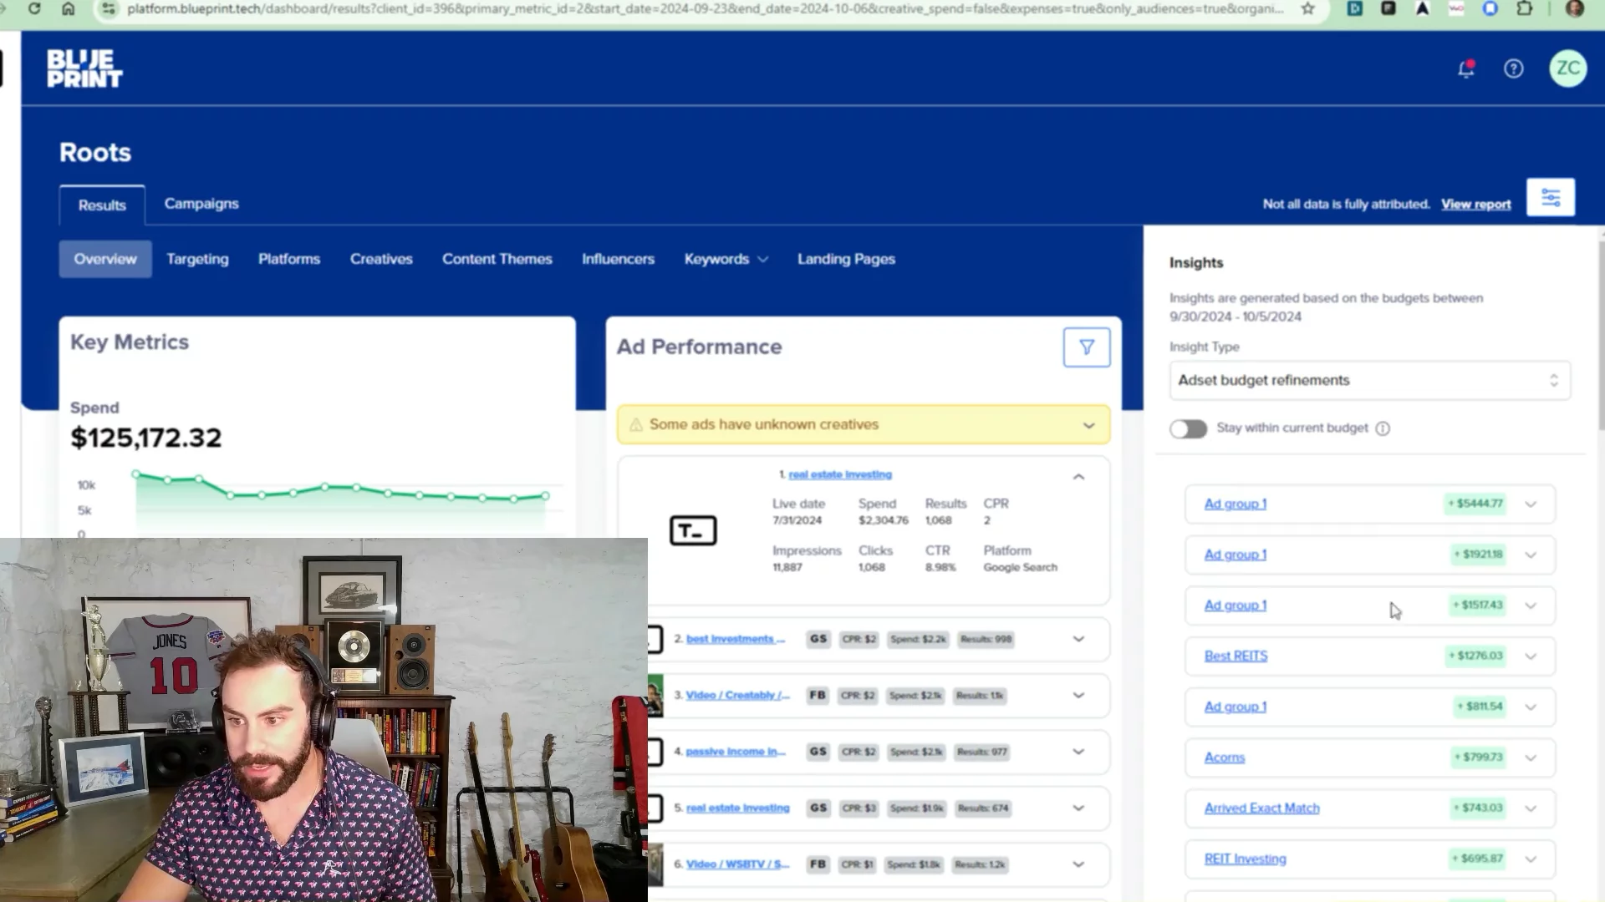Click the budget info icon

pyautogui.click(x=1383, y=428)
